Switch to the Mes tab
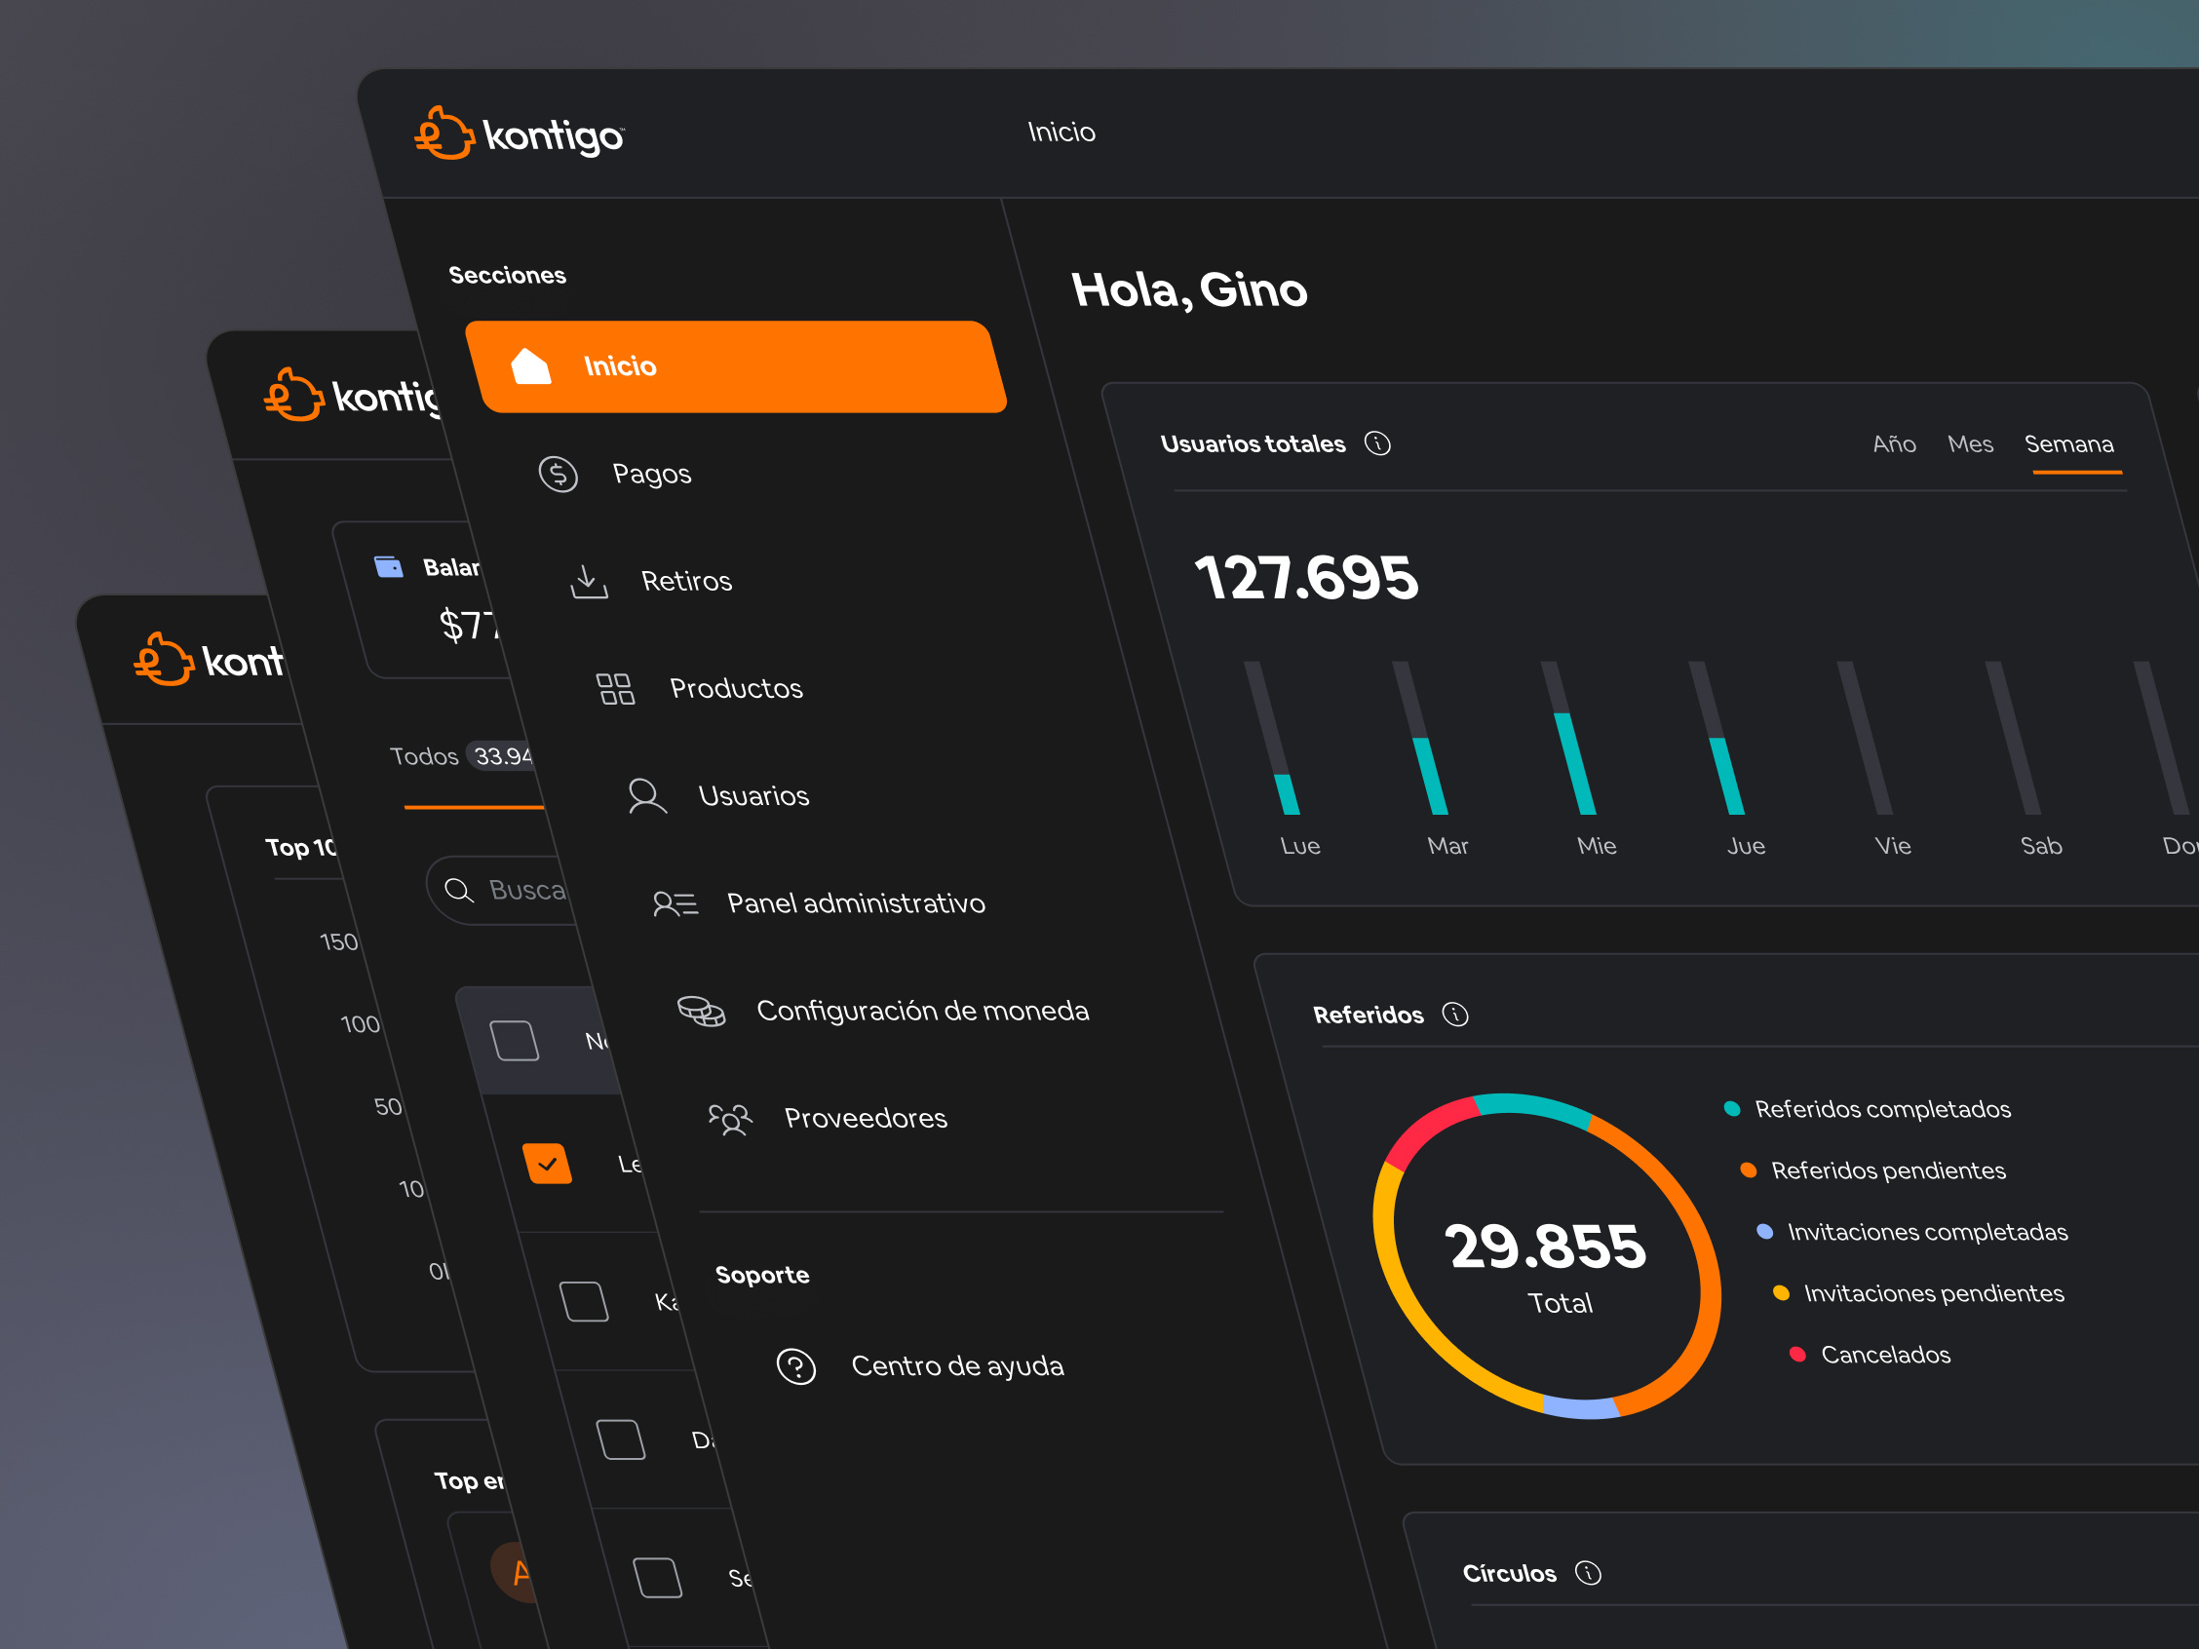Viewport: 2199px width, 1649px height. coord(1970,443)
